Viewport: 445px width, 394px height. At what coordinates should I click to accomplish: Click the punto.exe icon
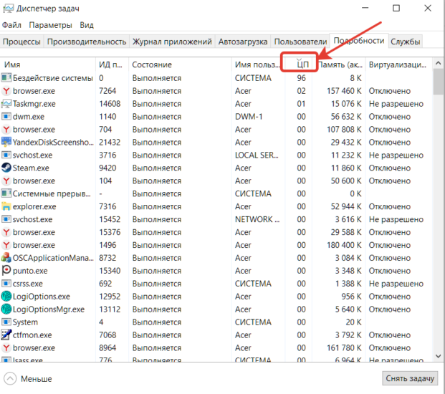[x=6, y=270]
